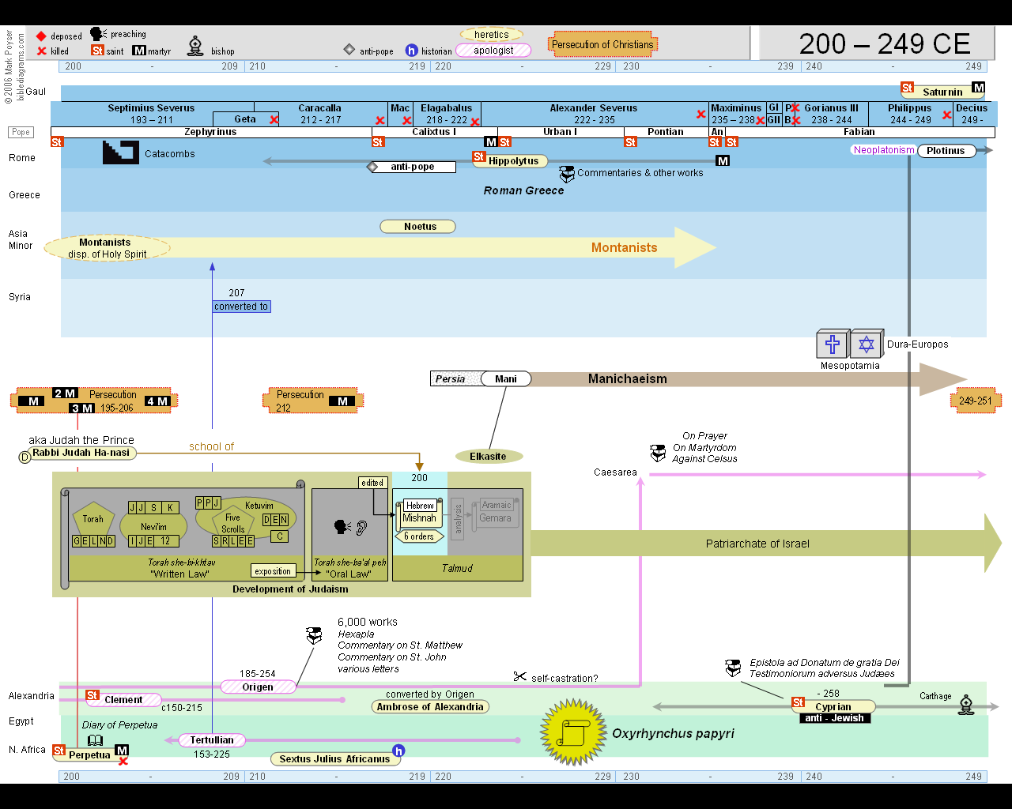Click the books icon next to Commentaries & other works
Screen dimensions: 1012x809
(x=567, y=174)
